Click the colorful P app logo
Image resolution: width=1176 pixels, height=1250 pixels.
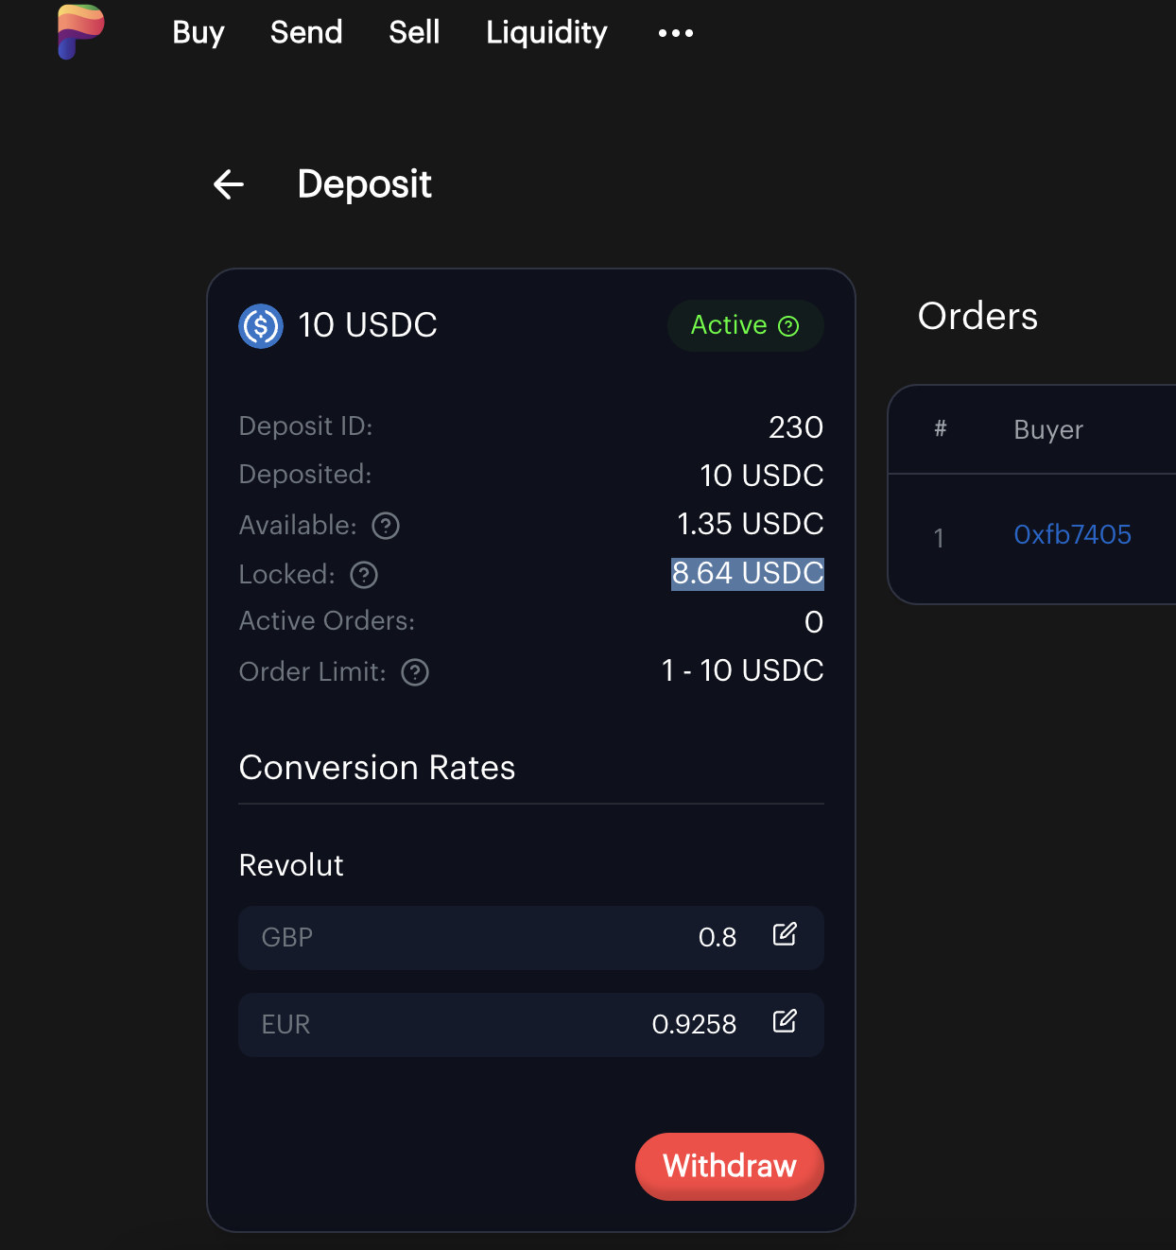click(x=80, y=31)
